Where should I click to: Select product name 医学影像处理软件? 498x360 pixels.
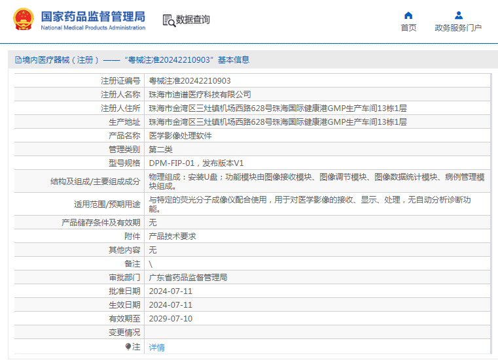[180, 136]
